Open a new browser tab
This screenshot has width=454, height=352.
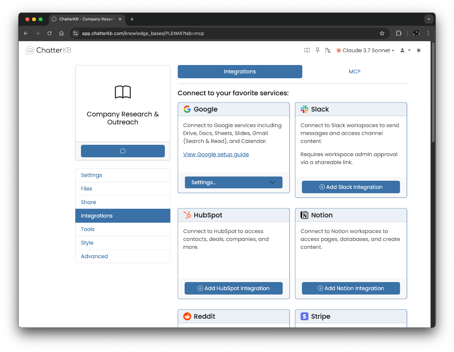(x=132, y=19)
